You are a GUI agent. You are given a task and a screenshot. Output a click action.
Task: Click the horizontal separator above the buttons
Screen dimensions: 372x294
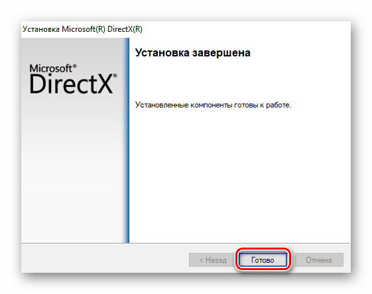186,243
